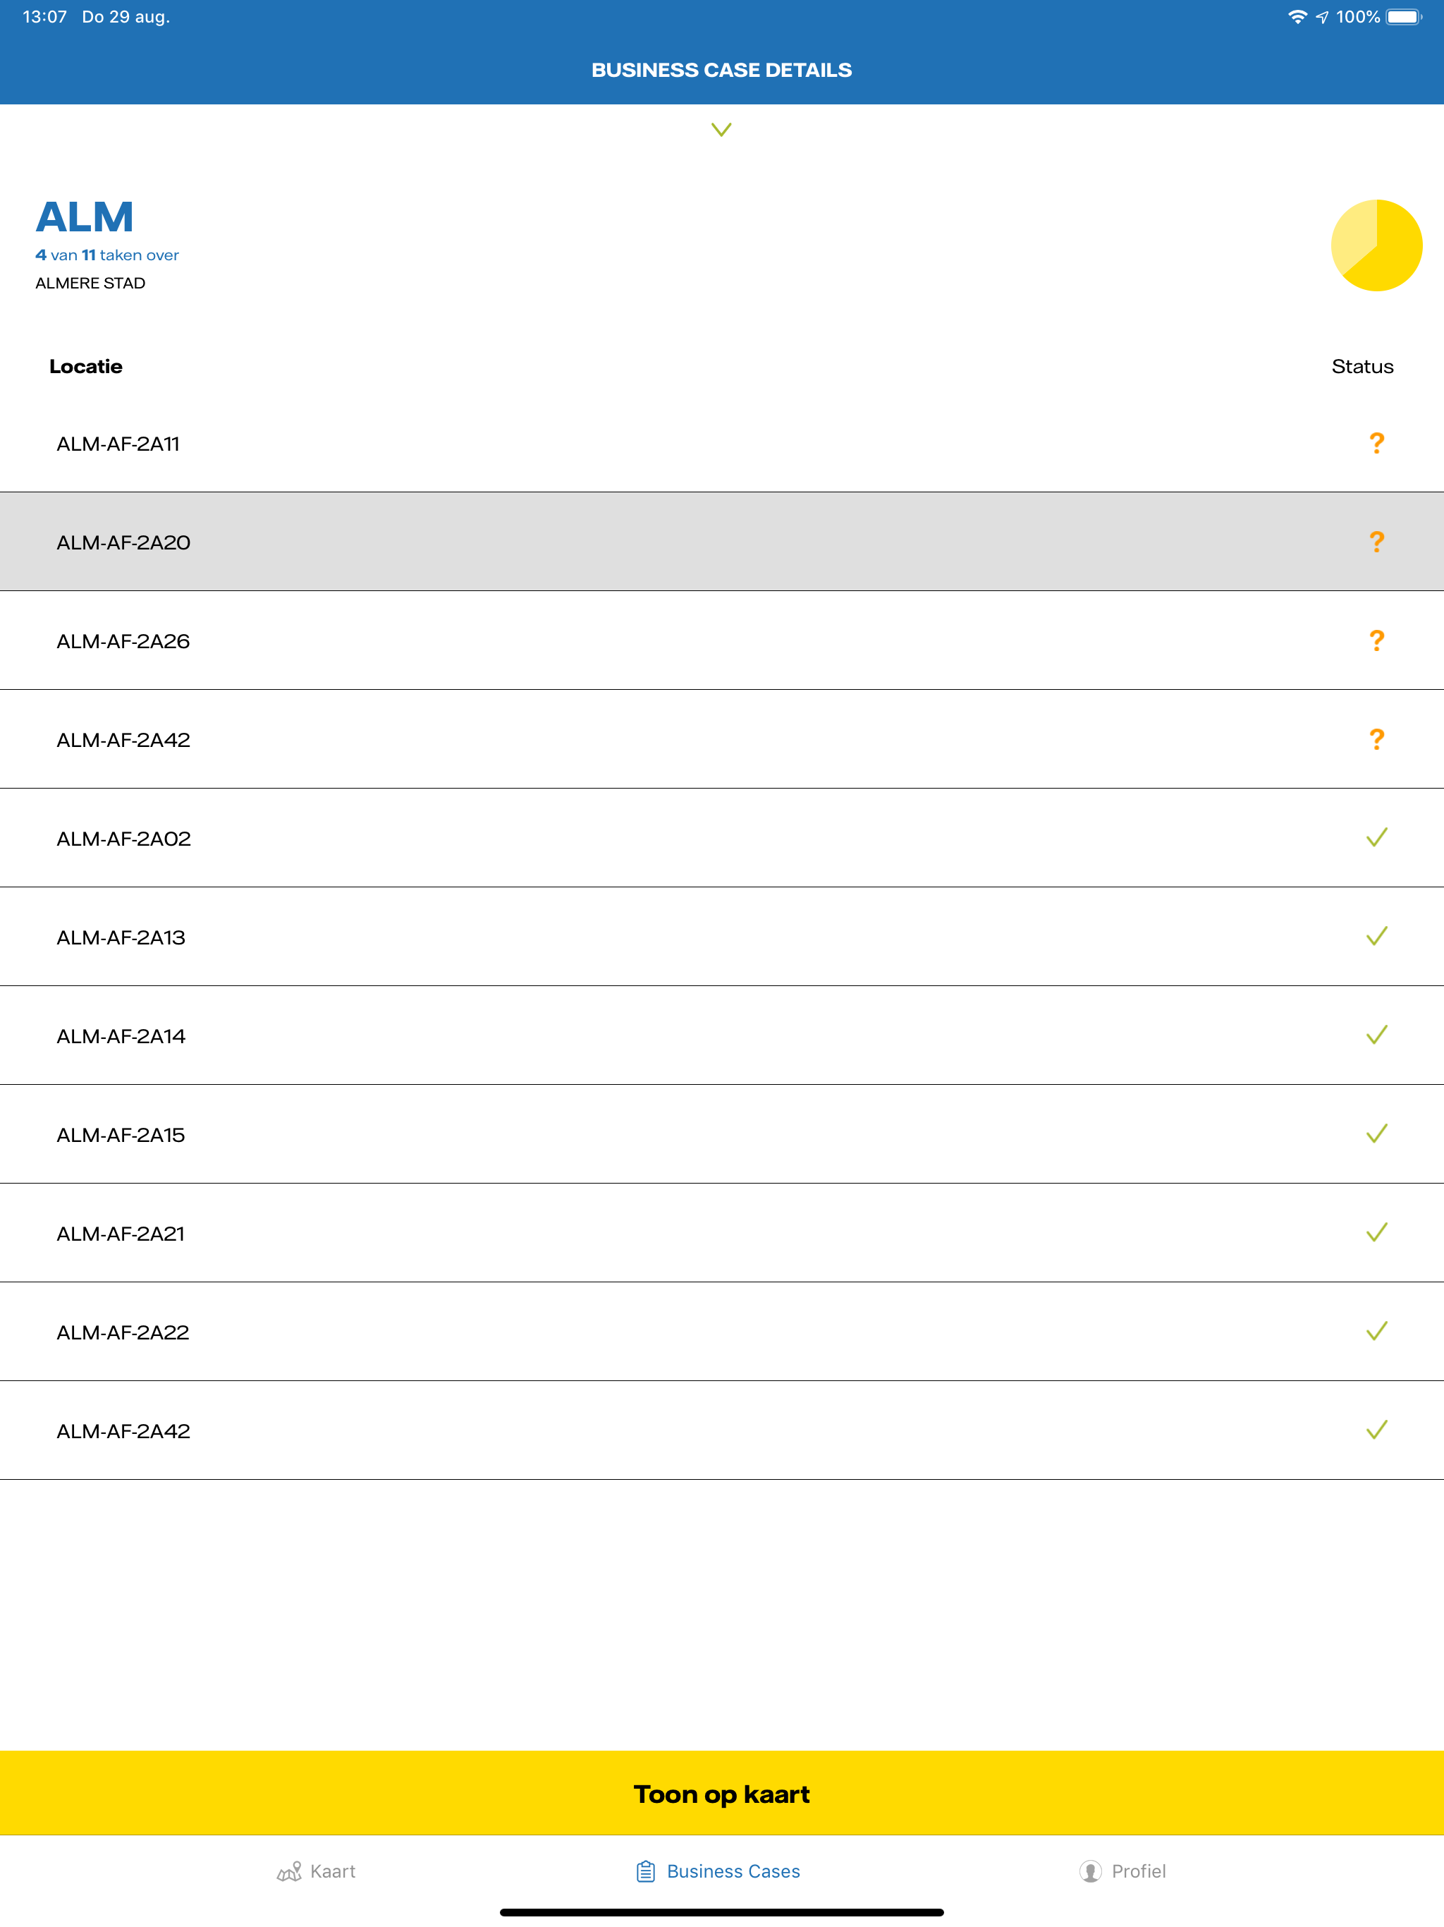This screenshot has width=1444, height=1927.
Task: Switch to the Profiel tab
Action: 1122,1871
